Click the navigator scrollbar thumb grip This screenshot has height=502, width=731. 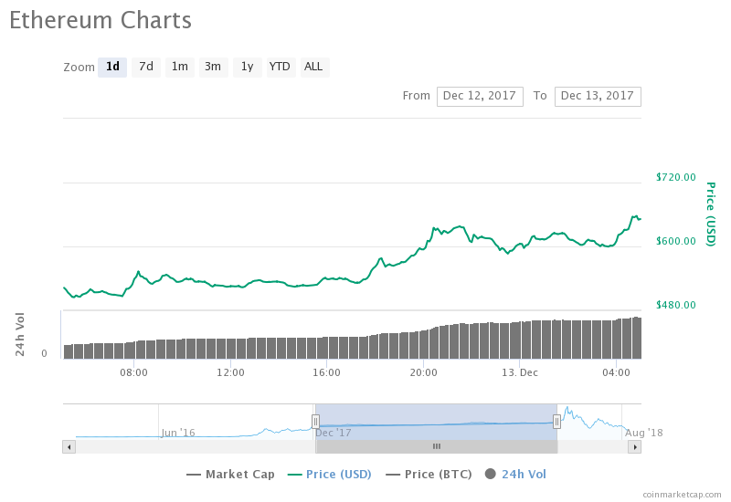[437, 446]
